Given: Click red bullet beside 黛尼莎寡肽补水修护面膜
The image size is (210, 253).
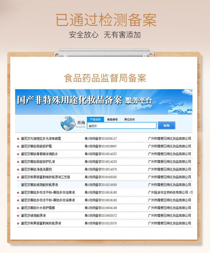Looking at the screenshot, I should [18, 208].
